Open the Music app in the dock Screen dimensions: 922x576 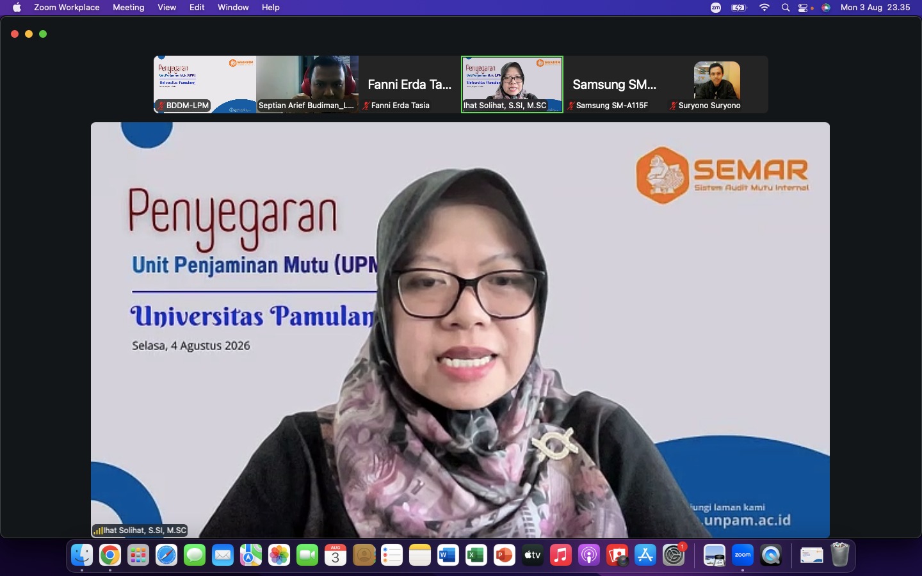coord(561,556)
